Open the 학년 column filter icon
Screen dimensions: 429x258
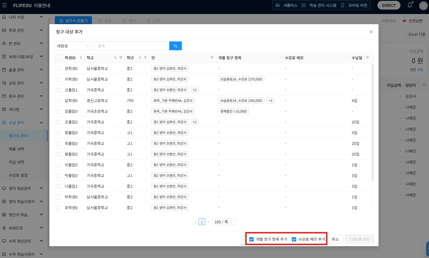pos(145,58)
